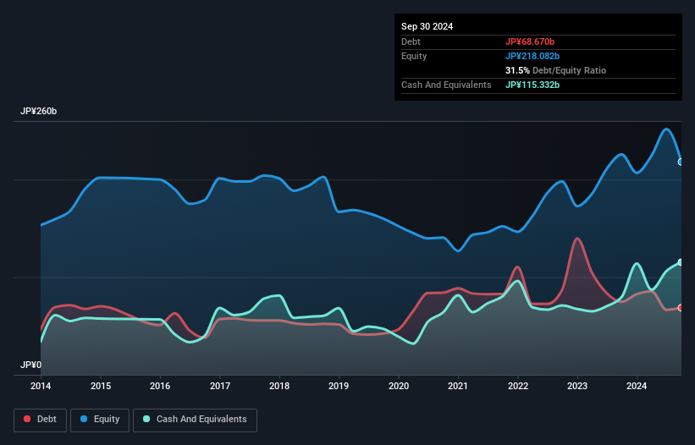Click the blue Equity legend dot

click(84, 419)
